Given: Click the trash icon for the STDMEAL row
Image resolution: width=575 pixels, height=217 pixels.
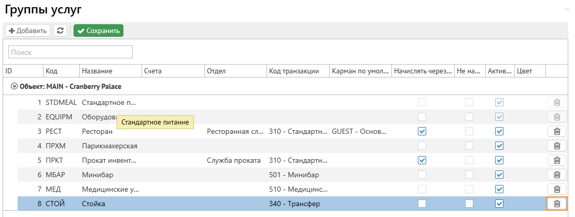Looking at the screenshot, I should click(x=557, y=102).
